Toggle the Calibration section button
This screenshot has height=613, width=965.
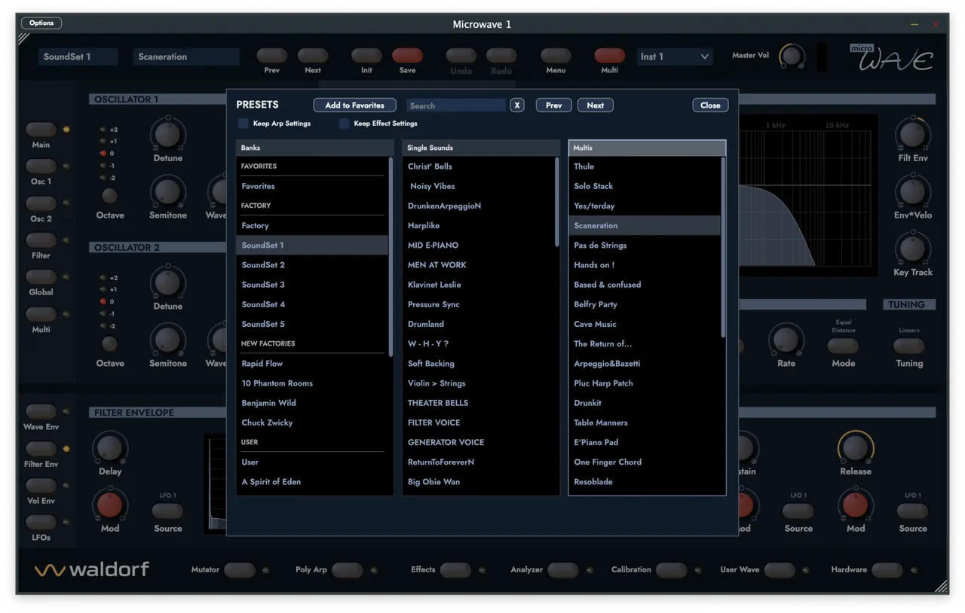pyautogui.click(x=671, y=570)
